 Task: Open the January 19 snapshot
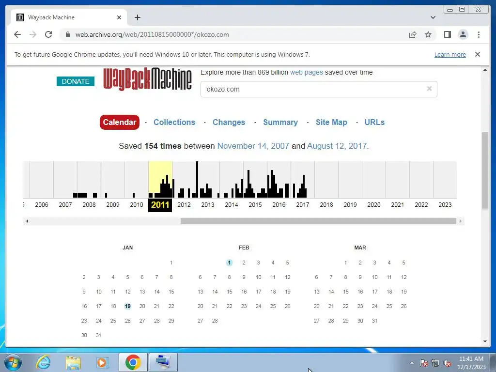127,306
